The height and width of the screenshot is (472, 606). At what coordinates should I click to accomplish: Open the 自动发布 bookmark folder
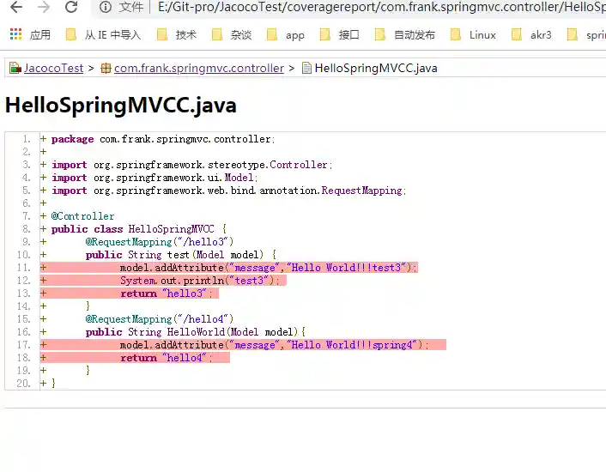coord(405,35)
